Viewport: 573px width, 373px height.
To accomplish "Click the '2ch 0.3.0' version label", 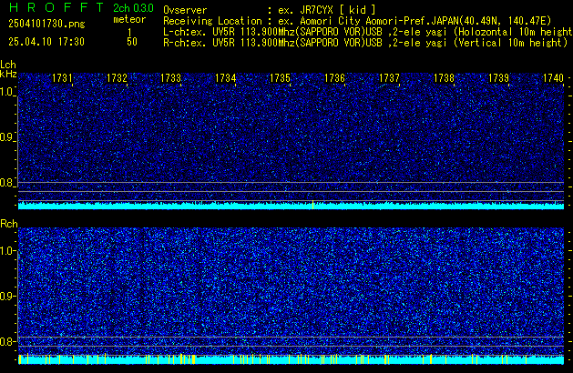I will [133, 8].
